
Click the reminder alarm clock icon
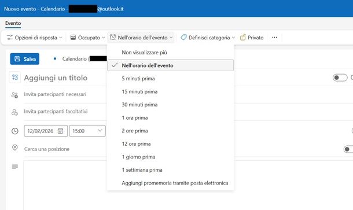(x=113, y=37)
